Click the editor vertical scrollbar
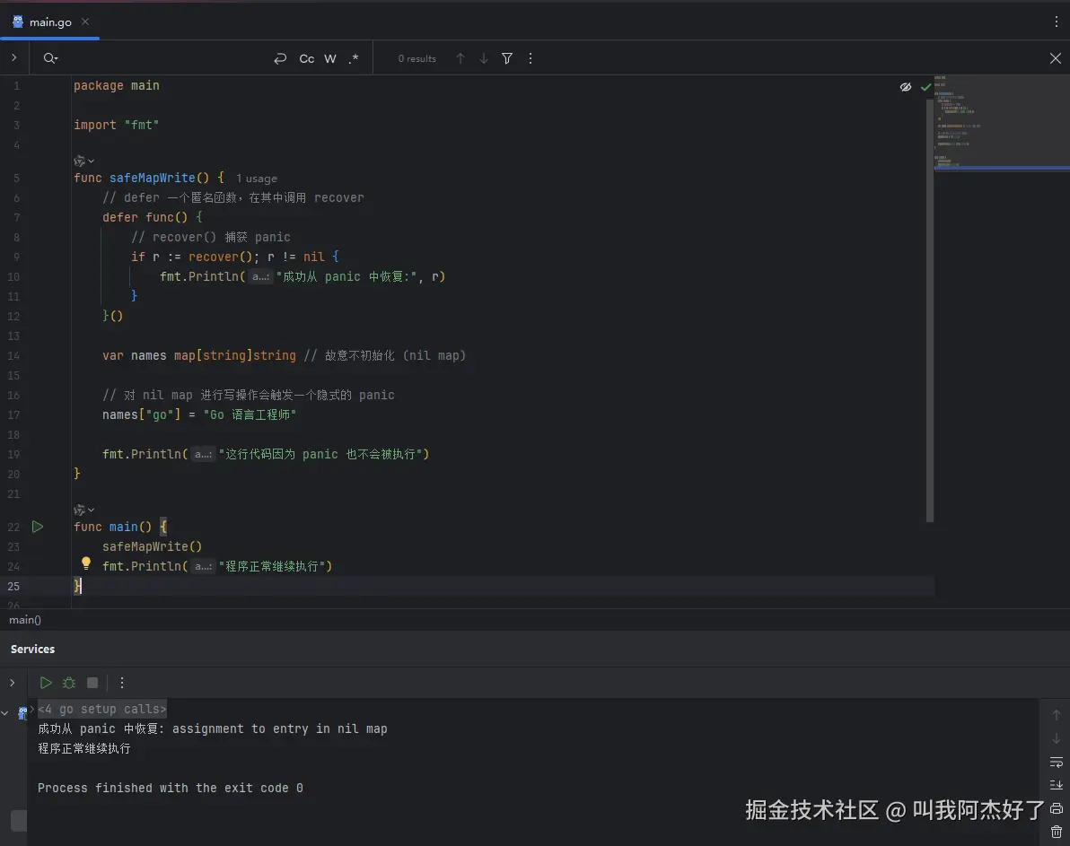1070x846 pixels. pyautogui.click(x=929, y=310)
